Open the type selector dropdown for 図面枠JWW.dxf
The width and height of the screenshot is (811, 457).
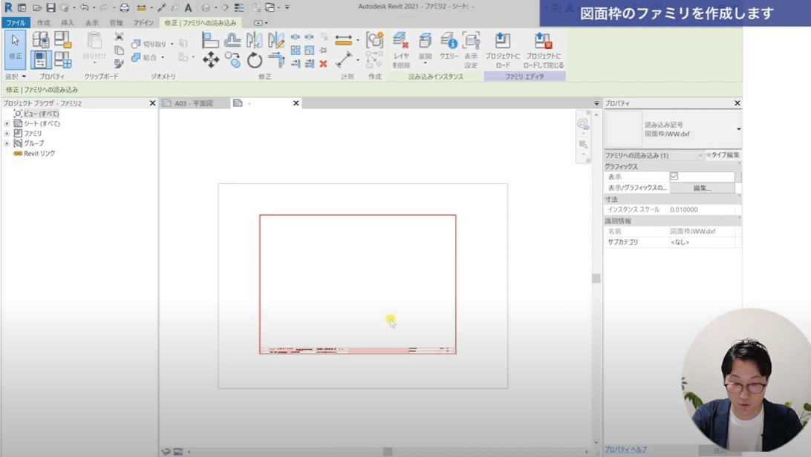[x=738, y=129]
